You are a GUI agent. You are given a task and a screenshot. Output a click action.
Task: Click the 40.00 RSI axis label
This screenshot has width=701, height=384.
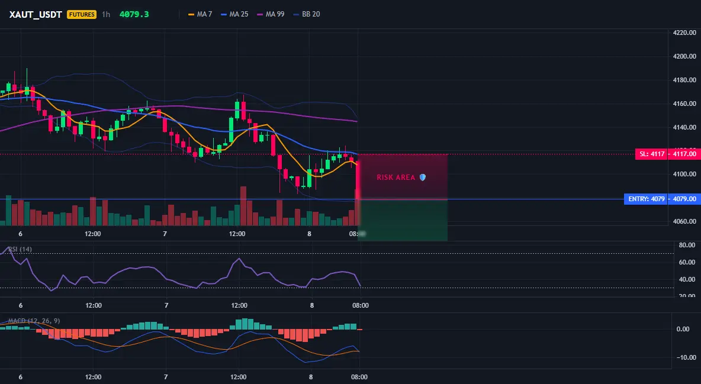click(687, 279)
